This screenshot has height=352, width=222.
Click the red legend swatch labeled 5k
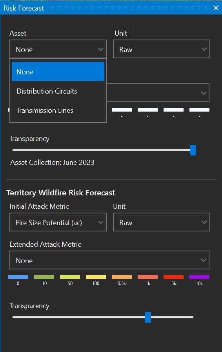tap(173, 277)
